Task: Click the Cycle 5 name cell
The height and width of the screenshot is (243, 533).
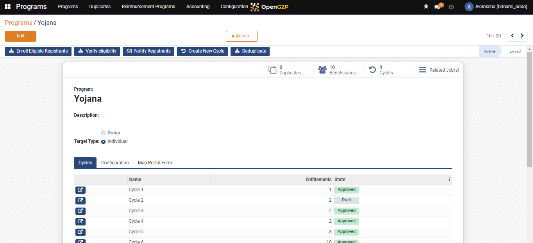Action: [x=169, y=232]
